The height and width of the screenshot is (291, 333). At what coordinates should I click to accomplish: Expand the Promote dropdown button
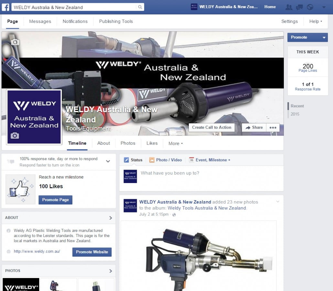[324, 38]
